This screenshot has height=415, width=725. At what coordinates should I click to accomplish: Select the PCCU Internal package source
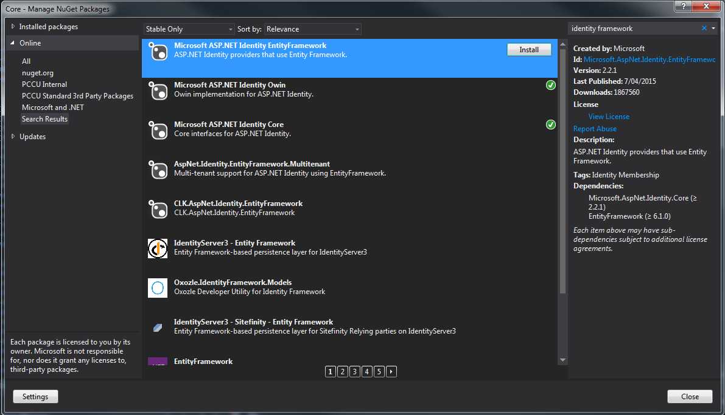(x=44, y=84)
